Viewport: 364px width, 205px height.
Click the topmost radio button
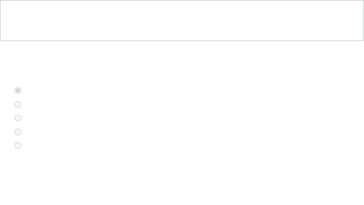point(18,91)
